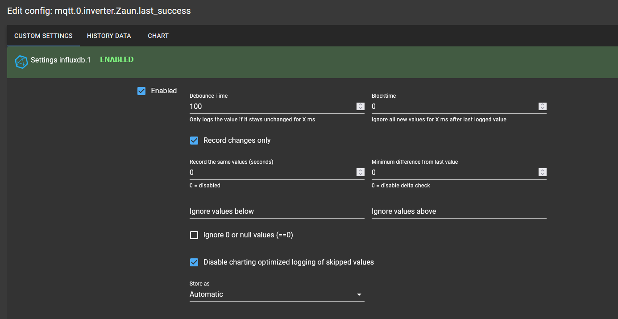618x319 pixels.
Task: Enable ignore 0 or null values
Action: click(x=194, y=235)
